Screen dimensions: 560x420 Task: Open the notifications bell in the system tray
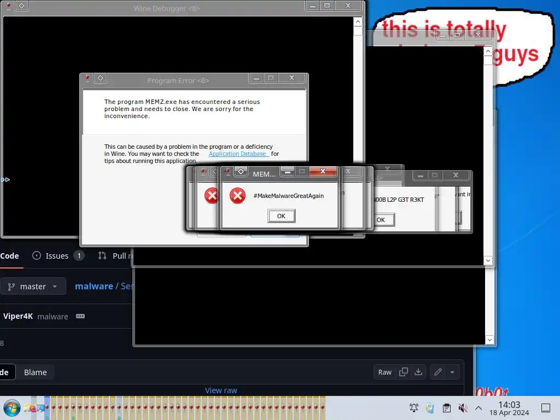(x=414, y=408)
